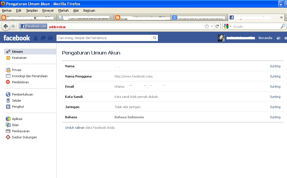Click the Google search magnifier icon
This screenshot has height=178, width=287.
pos(283,26)
